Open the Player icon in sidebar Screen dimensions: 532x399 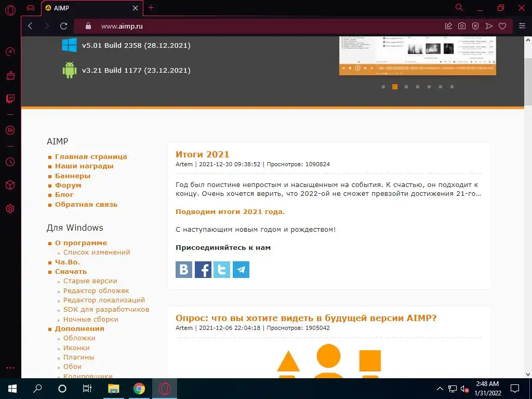point(10,130)
